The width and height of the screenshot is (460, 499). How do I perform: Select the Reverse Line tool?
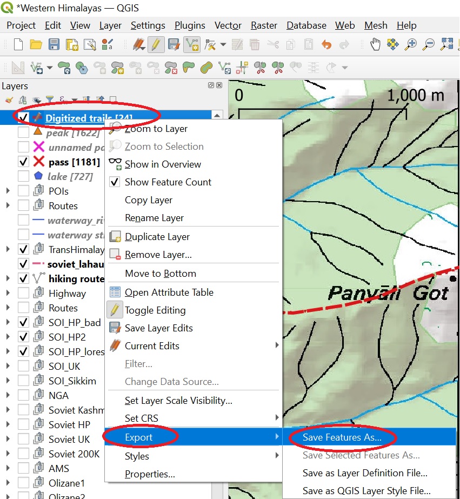tap(224, 68)
